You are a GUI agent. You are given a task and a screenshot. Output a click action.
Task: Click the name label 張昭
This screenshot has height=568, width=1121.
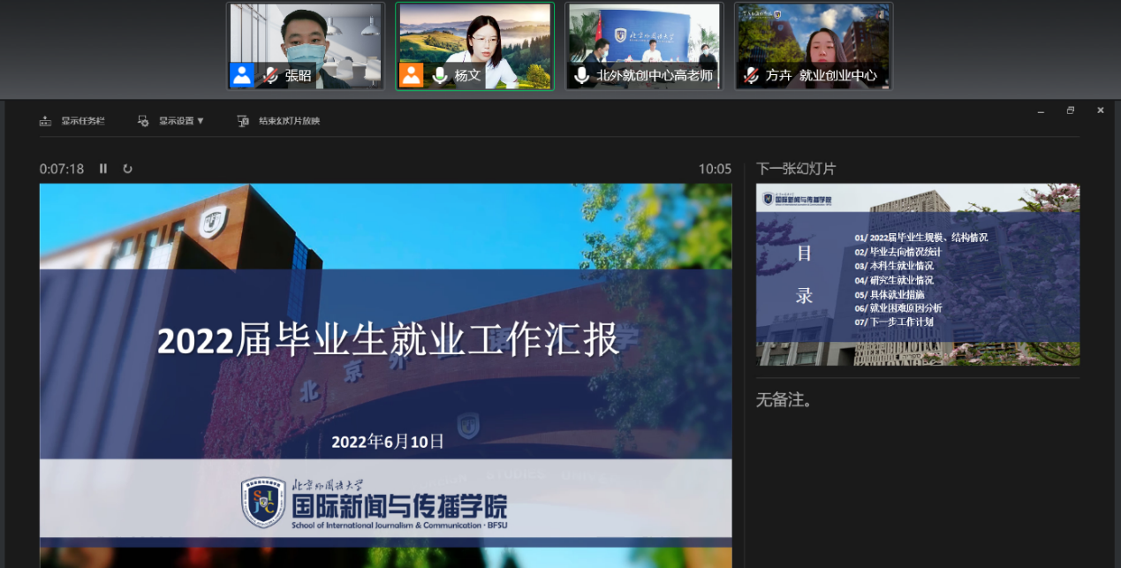[299, 76]
